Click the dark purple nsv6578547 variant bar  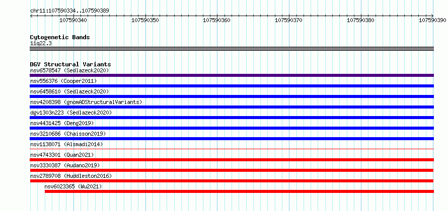pyautogui.click(x=232, y=75)
